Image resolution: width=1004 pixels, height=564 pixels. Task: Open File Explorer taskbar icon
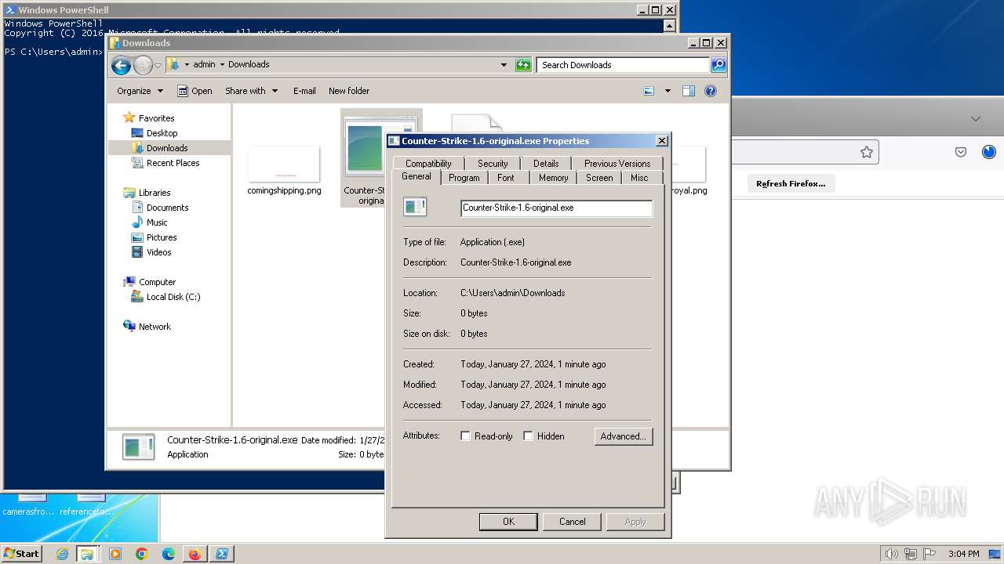pos(87,554)
